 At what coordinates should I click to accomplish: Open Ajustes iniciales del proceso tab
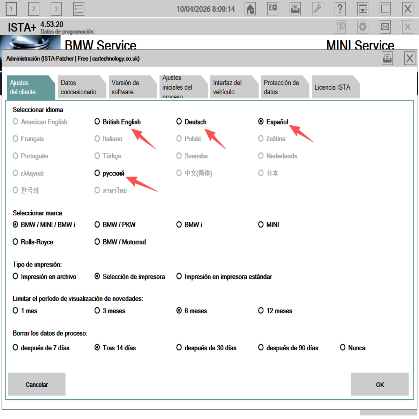(x=183, y=87)
